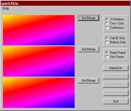Screen dimensions: 131x111
Task: Click the MakeSkin button
Action: pyautogui.click(x=116, y=68)
